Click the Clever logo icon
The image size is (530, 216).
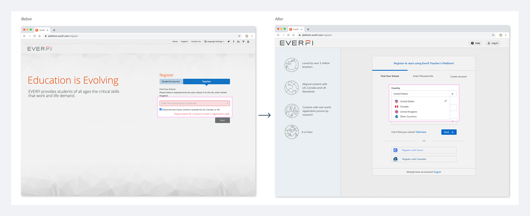click(396, 150)
